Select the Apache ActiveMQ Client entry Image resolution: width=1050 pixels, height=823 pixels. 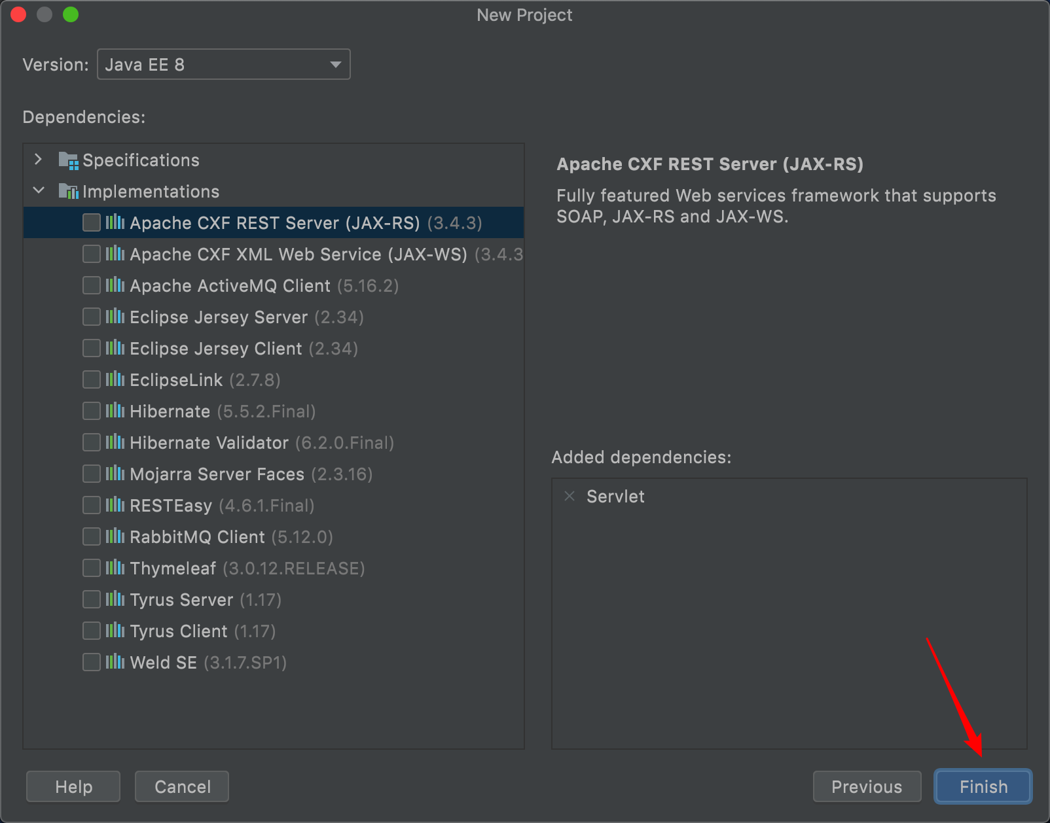(230, 286)
